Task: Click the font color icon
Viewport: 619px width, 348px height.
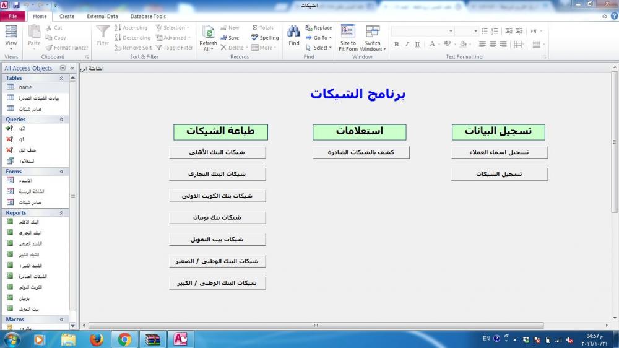Action: click(432, 44)
